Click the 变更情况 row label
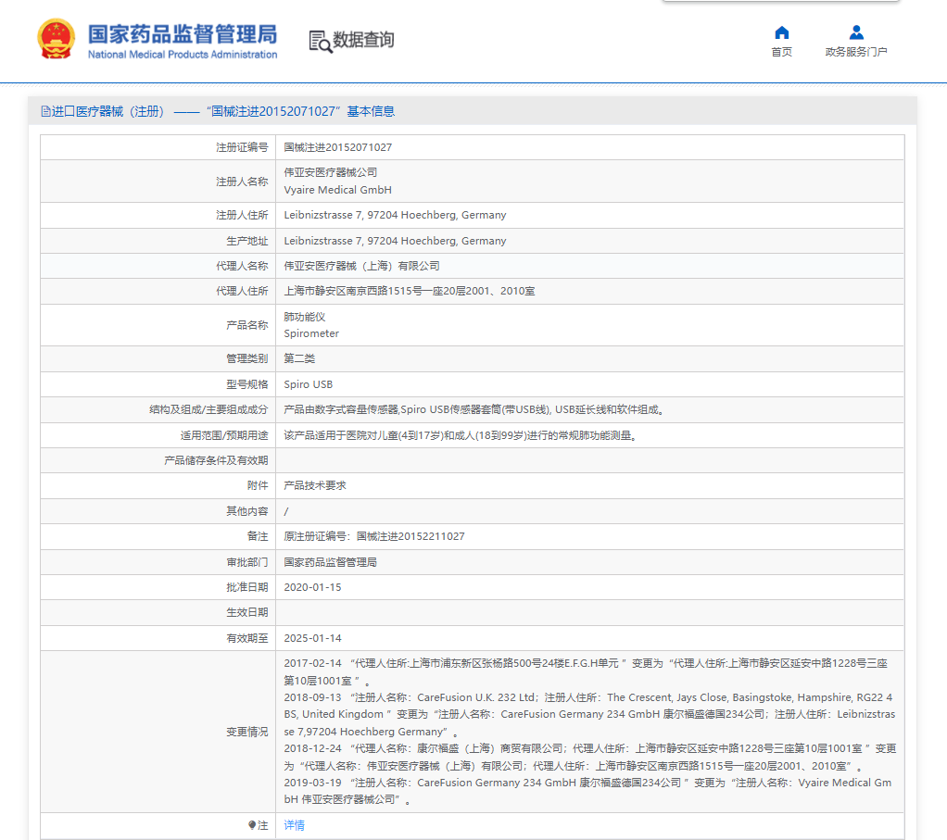 click(247, 732)
